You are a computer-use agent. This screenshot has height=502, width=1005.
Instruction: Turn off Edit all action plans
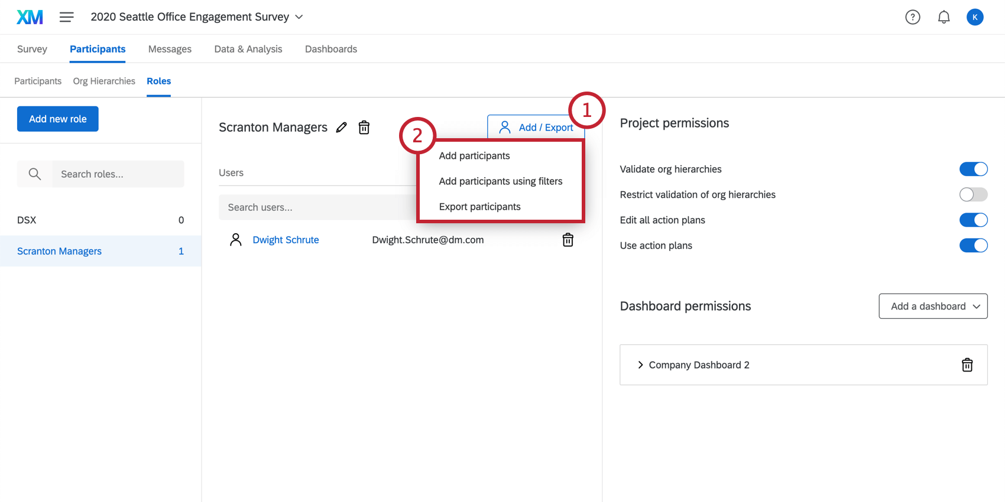click(973, 220)
